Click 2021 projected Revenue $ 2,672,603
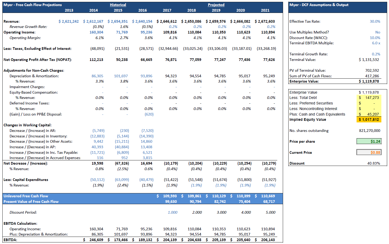 [265, 21]
